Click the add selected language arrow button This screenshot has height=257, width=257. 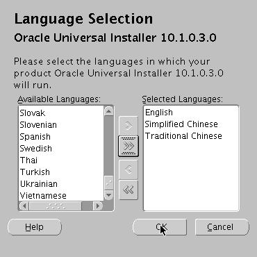128,126
